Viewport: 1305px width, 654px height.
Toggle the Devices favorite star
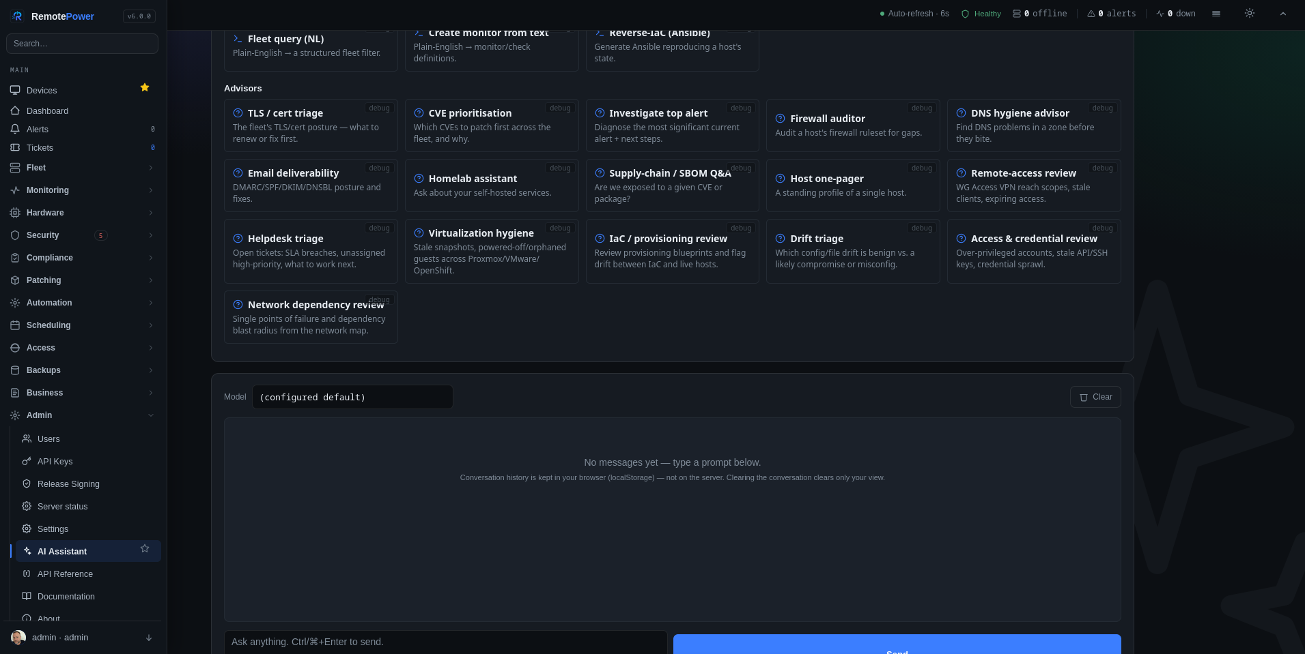(145, 87)
